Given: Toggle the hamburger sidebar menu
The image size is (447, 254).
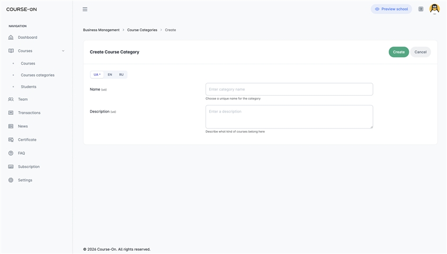Looking at the screenshot, I should [85, 9].
